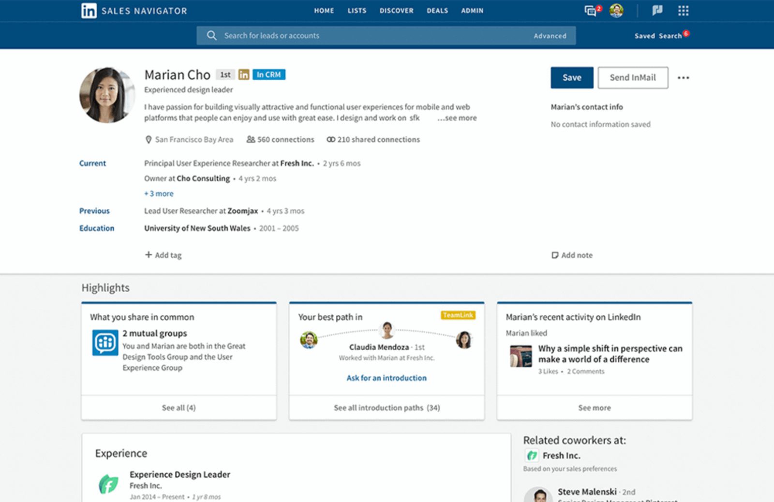Expand summary with '...see more'
Screen dimensions: 774x502
(457, 118)
